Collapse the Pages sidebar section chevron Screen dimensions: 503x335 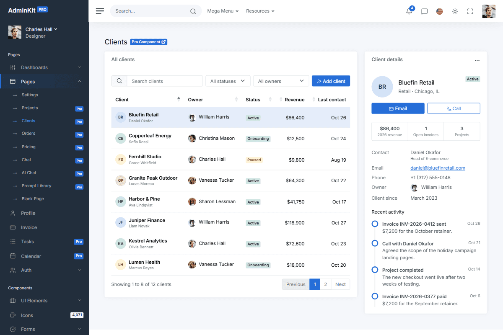click(80, 82)
